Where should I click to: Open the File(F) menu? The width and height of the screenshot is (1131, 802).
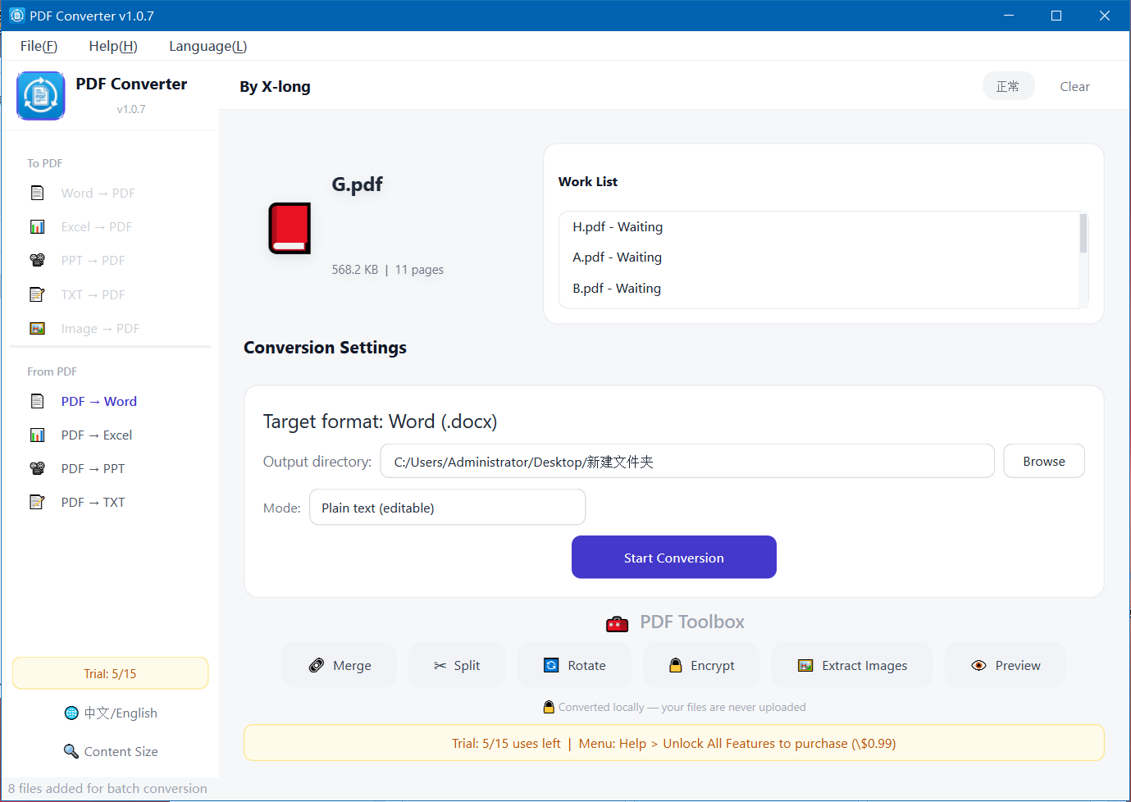pyautogui.click(x=39, y=46)
